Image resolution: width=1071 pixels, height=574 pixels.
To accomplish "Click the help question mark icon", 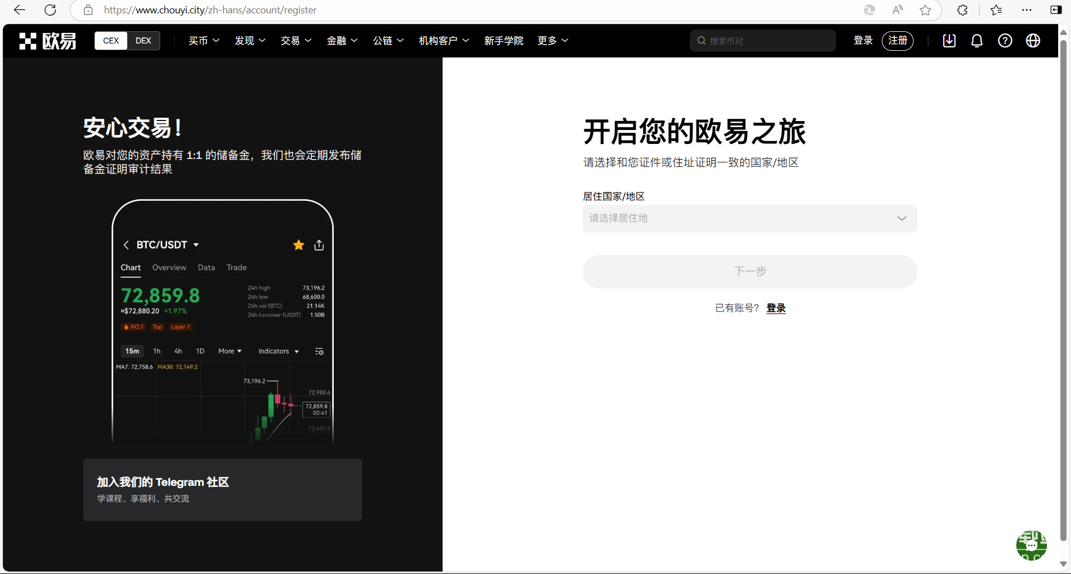I will (1005, 41).
